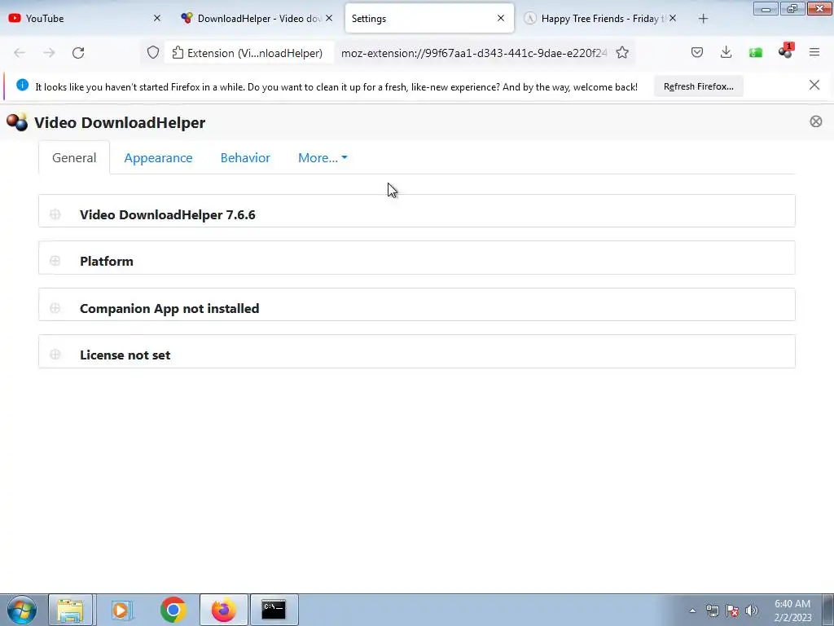Click the volume speaker tray icon
834x626 pixels.
(x=752, y=611)
